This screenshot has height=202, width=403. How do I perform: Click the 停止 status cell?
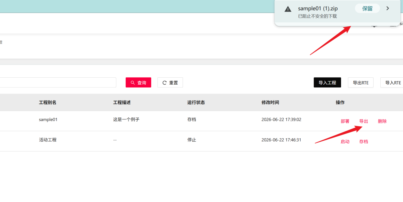(192, 140)
